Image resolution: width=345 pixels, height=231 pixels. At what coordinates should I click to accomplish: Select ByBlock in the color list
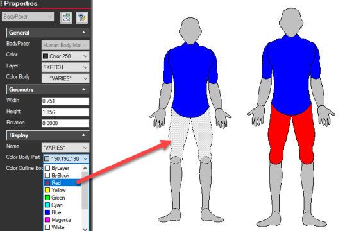[x=63, y=176]
